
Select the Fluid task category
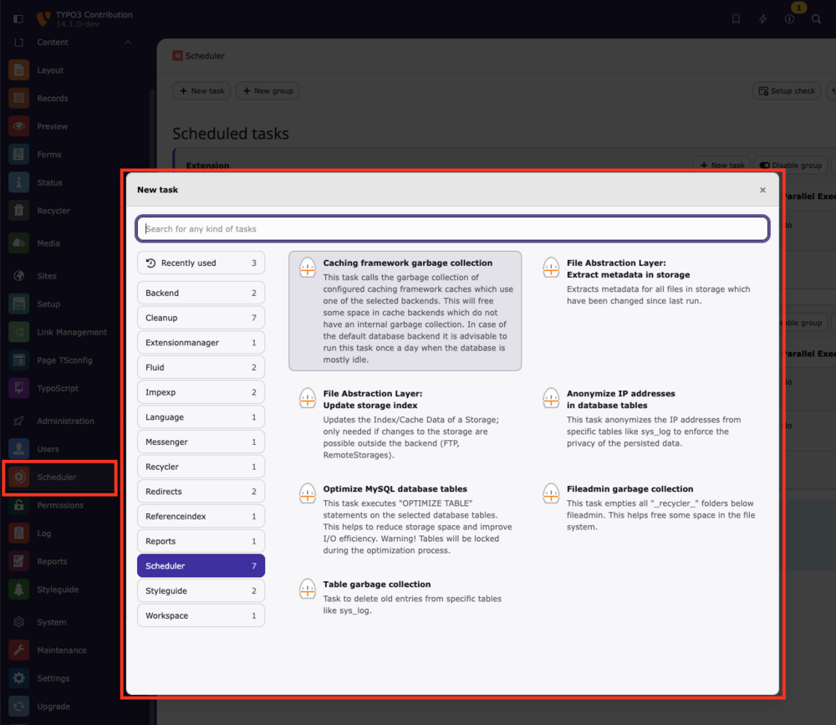[201, 368]
